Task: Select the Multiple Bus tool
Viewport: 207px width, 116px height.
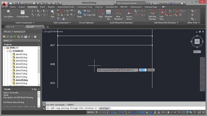Action: [x=108, y=15]
